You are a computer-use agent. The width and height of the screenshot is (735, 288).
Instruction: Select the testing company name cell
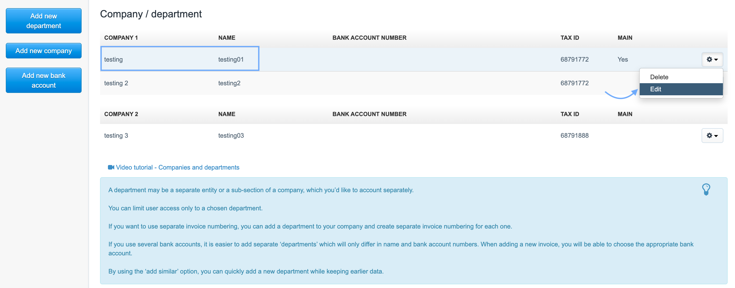113,59
